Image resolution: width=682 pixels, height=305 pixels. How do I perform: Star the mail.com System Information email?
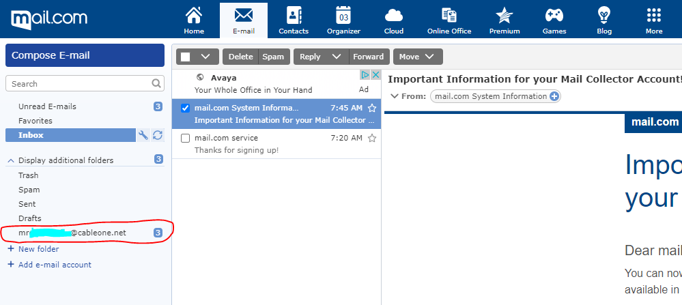pyautogui.click(x=372, y=108)
